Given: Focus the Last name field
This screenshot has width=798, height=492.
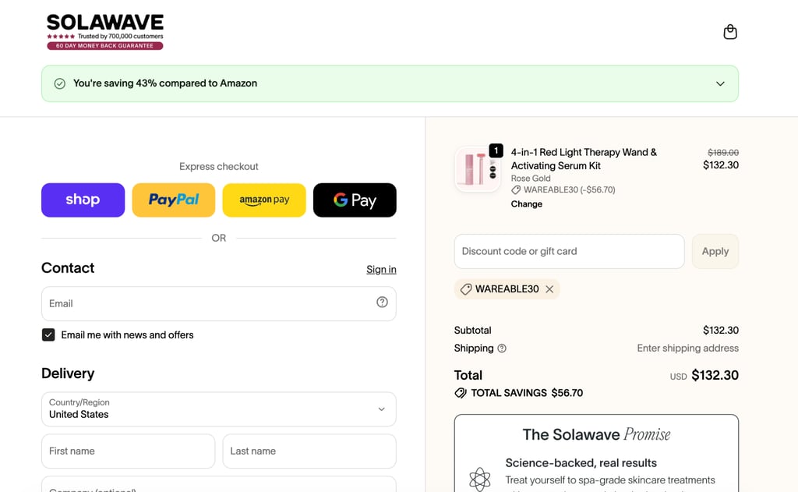Looking at the screenshot, I should [309, 451].
